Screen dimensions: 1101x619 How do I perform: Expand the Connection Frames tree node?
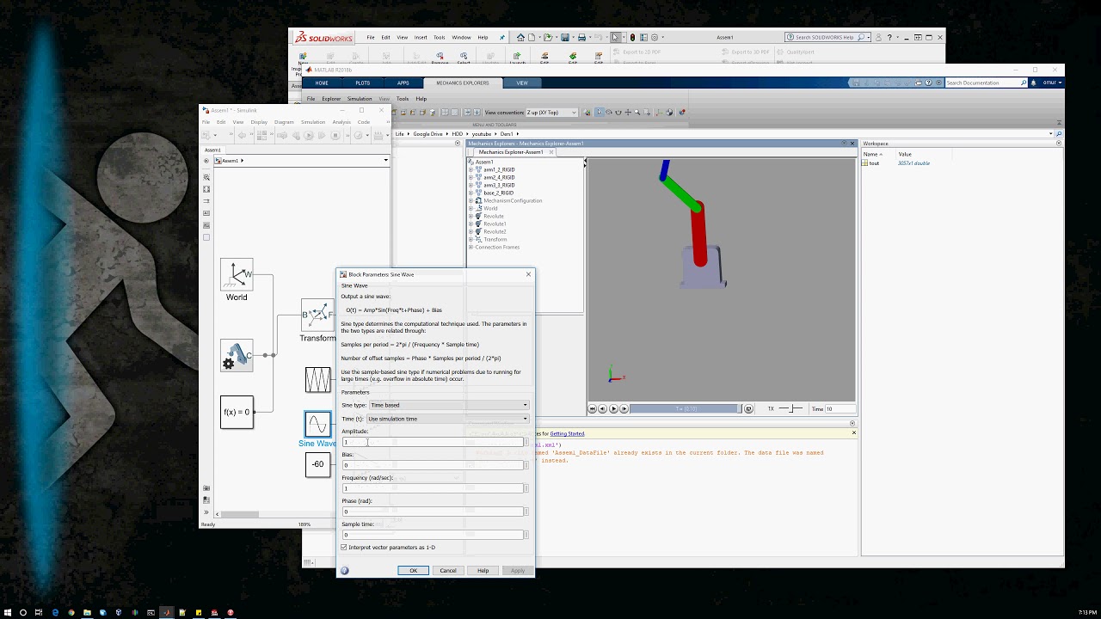point(471,248)
